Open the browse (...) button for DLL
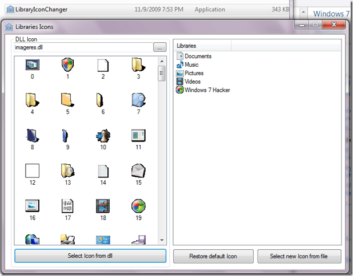 point(160,47)
